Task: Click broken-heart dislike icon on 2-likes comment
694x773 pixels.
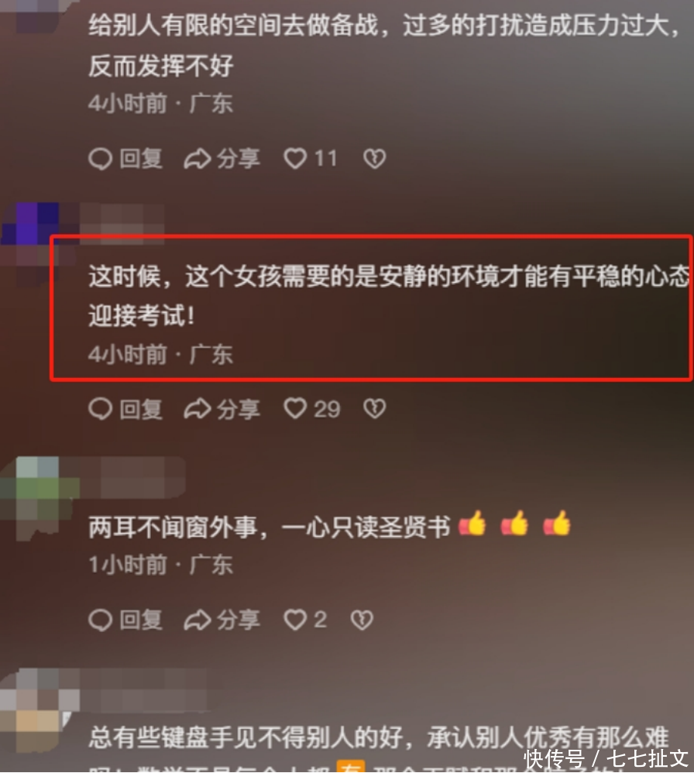Action: tap(362, 620)
